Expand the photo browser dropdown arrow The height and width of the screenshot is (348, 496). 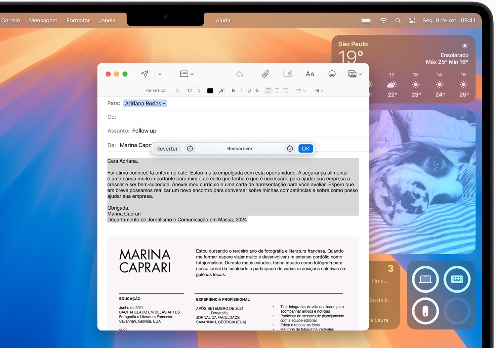tap(360, 74)
